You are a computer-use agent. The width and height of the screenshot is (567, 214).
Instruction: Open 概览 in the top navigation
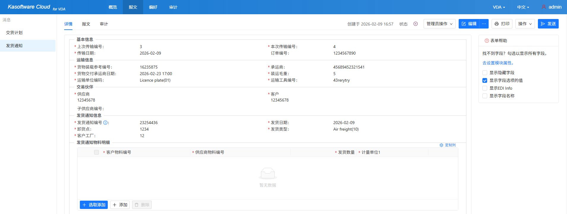[x=113, y=7]
